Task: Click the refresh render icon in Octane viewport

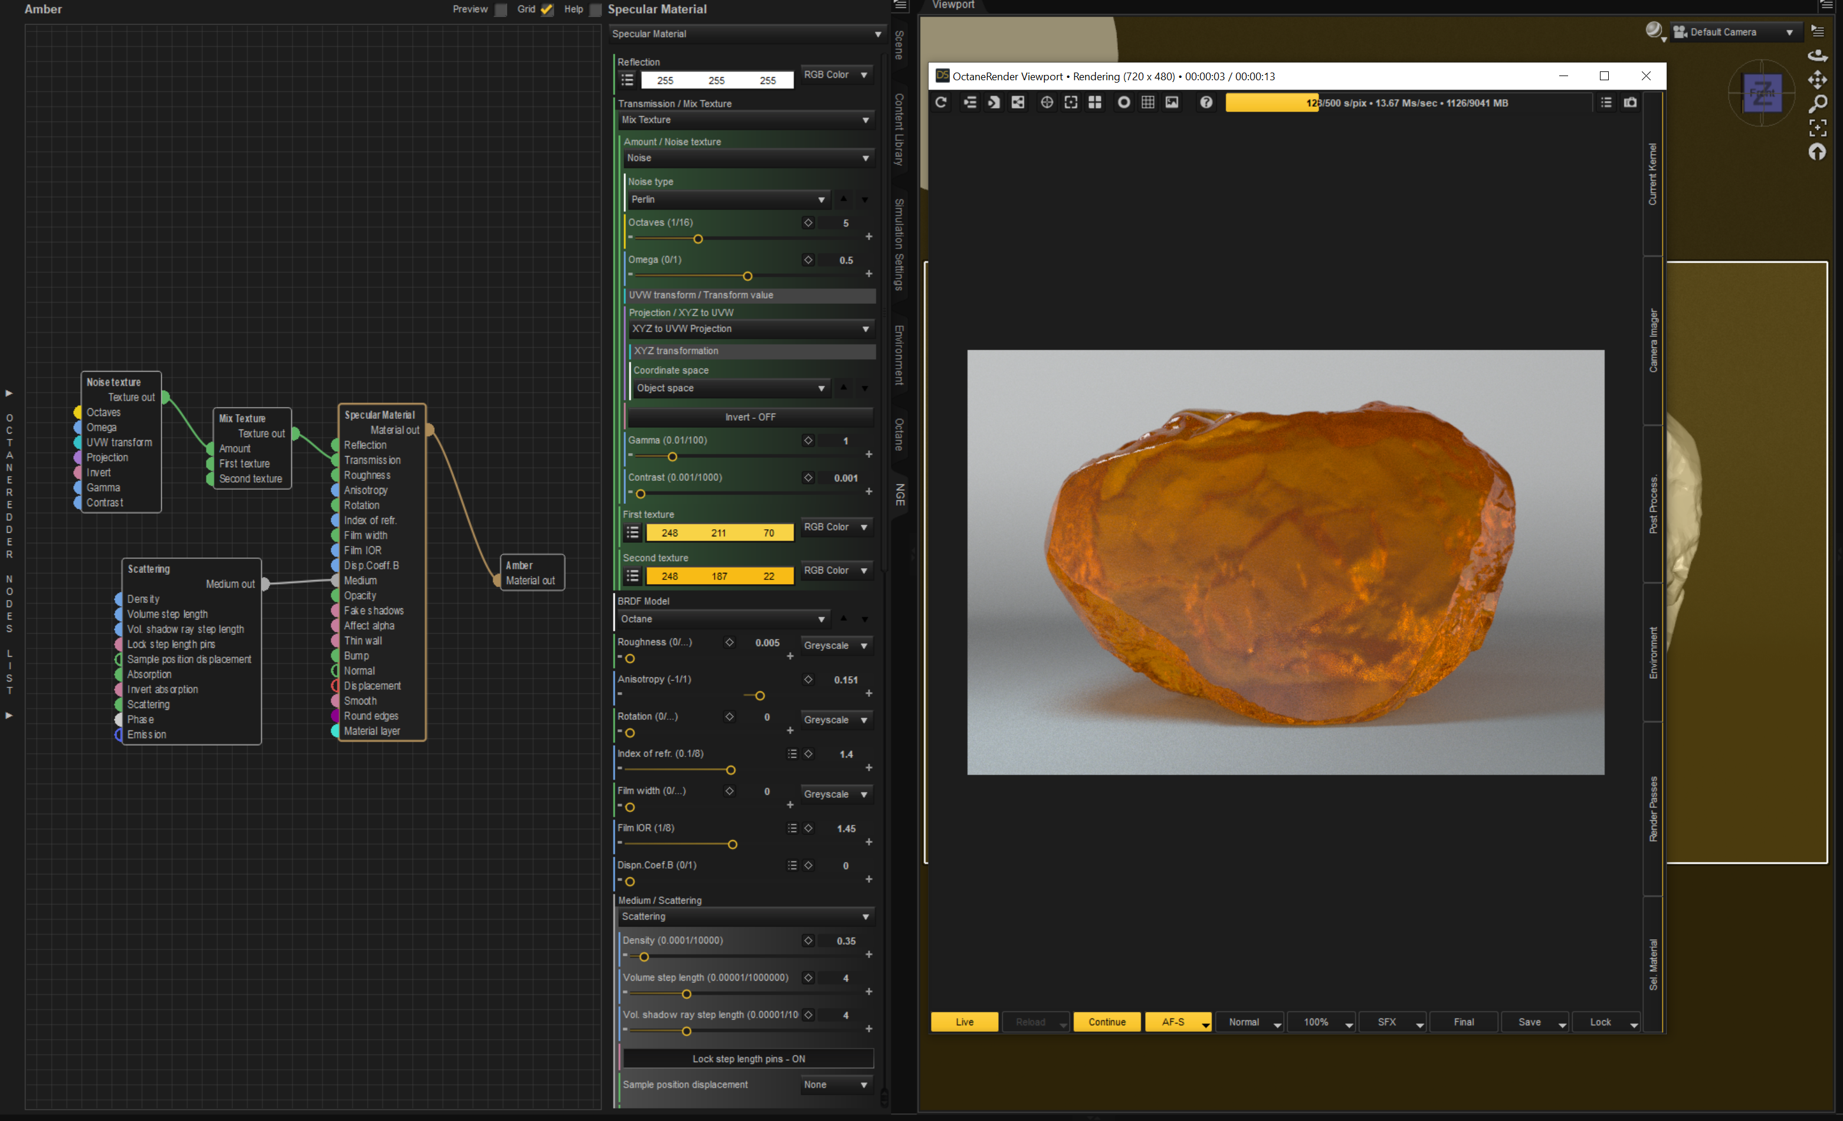Action: pyautogui.click(x=941, y=103)
